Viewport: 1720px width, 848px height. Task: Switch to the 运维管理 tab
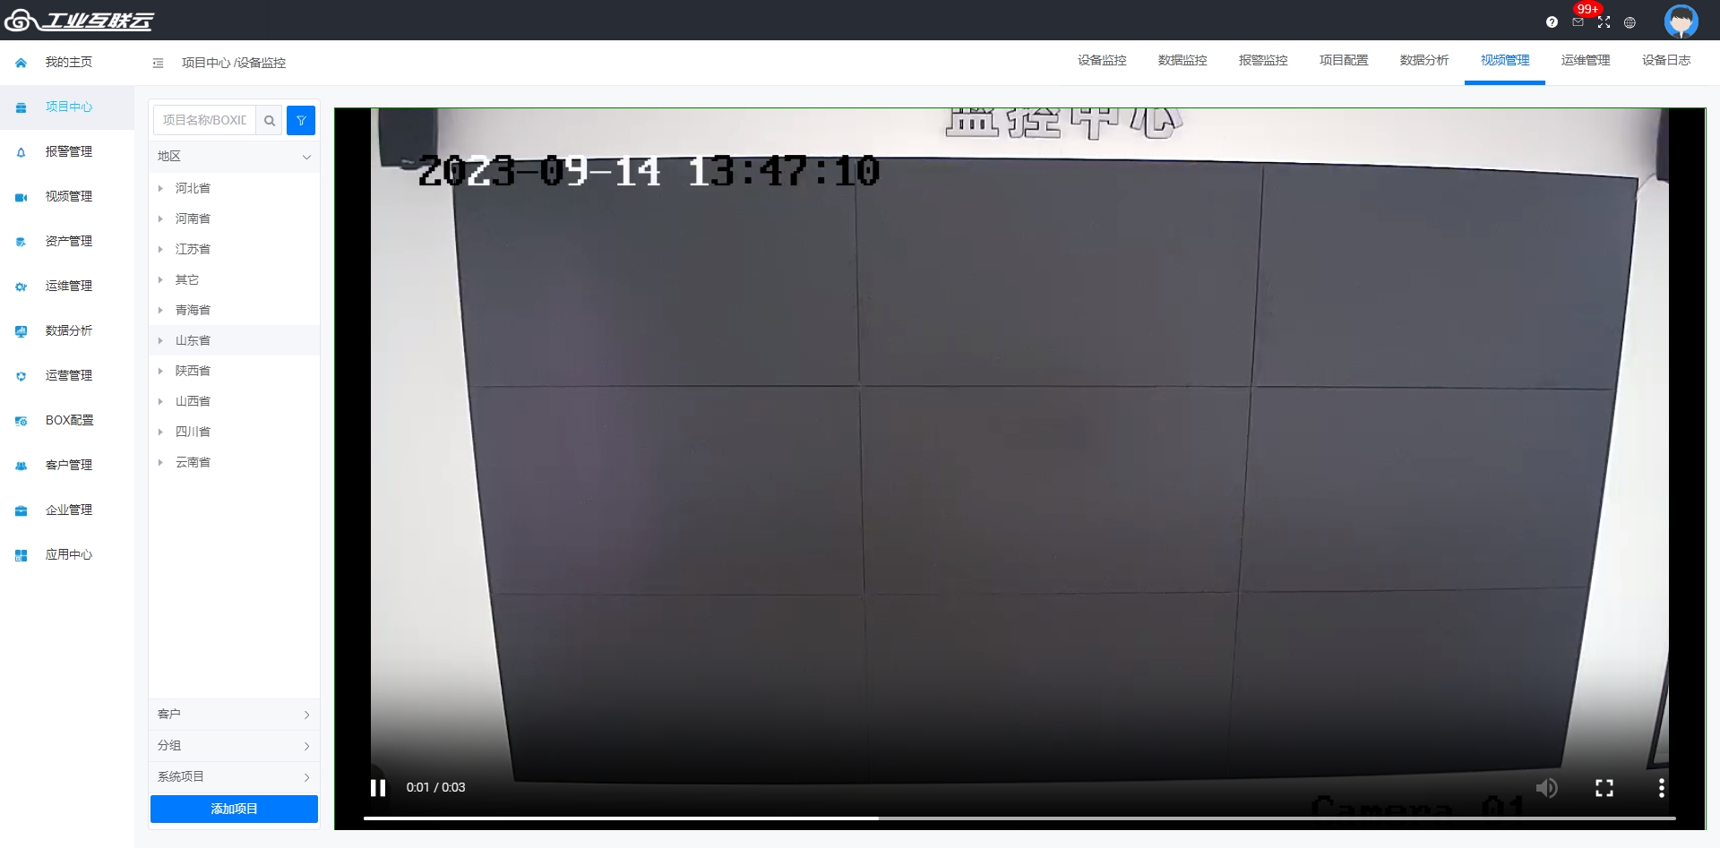pyautogui.click(x=1586, y=61)
